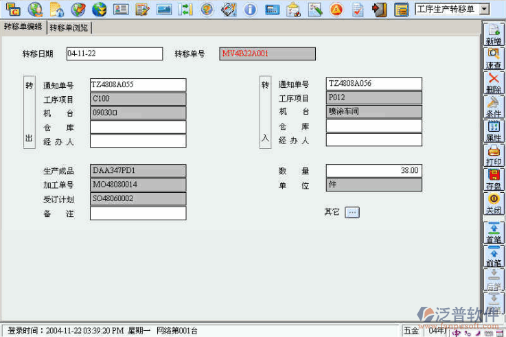The image size is (506, 337).
Task: Click the transfer-out 通知单号 field TZ4808A055
Action: [137, 84]
